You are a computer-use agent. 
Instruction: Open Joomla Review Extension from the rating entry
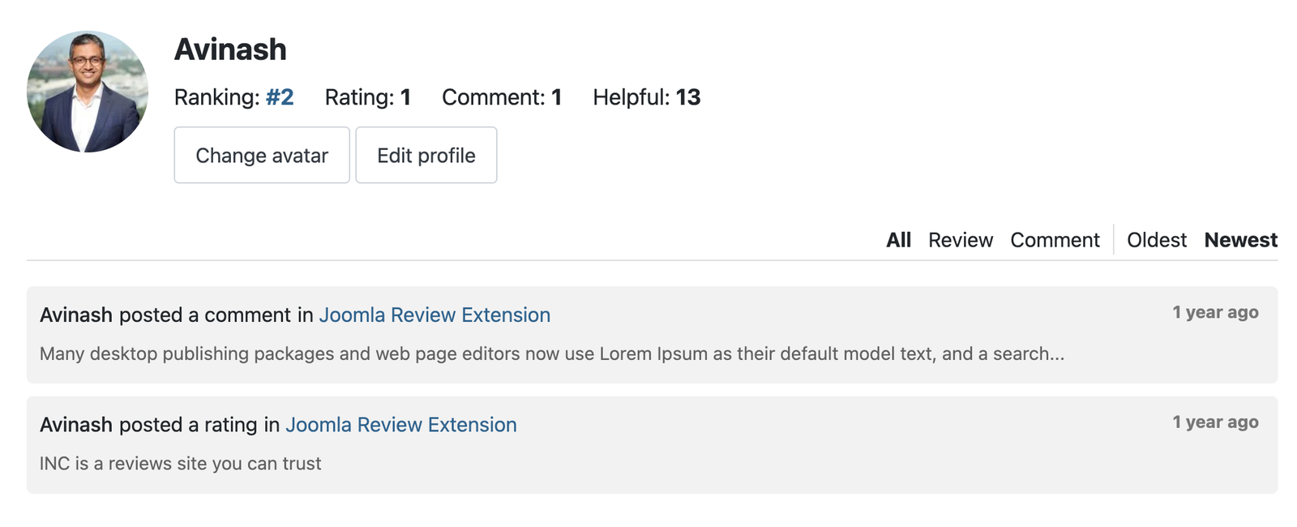pos(400,424)
